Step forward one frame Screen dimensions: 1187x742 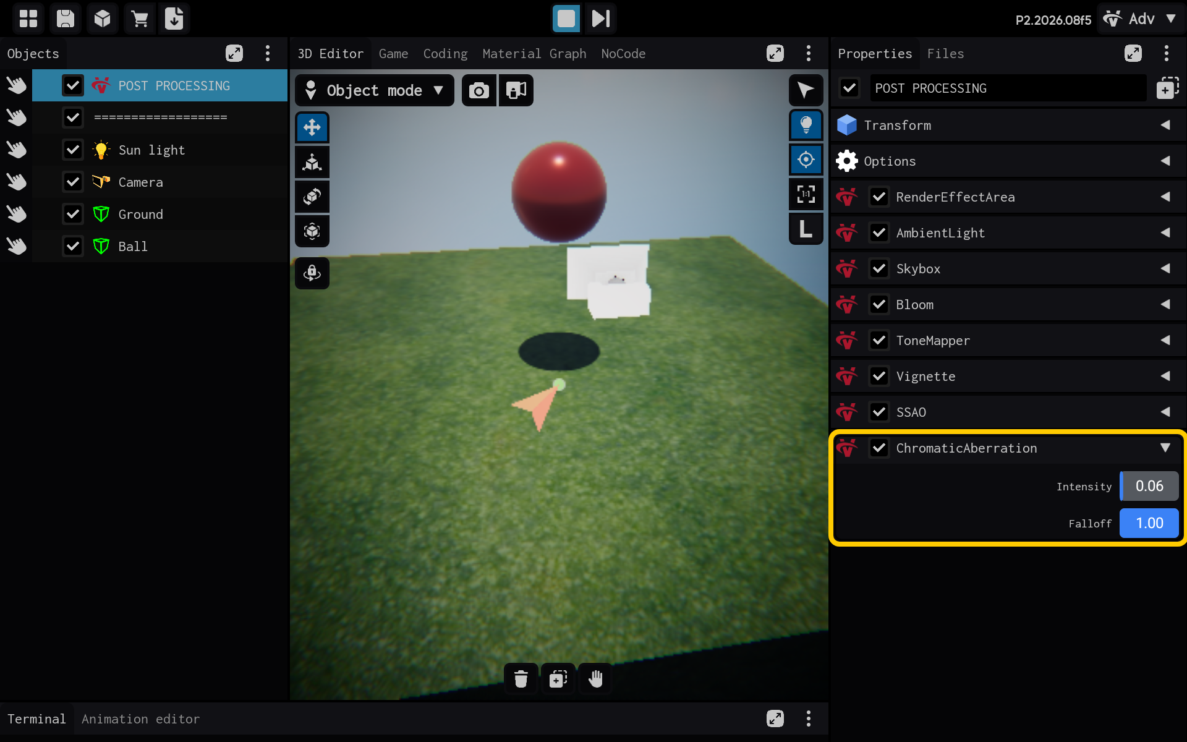coord(601,19)
